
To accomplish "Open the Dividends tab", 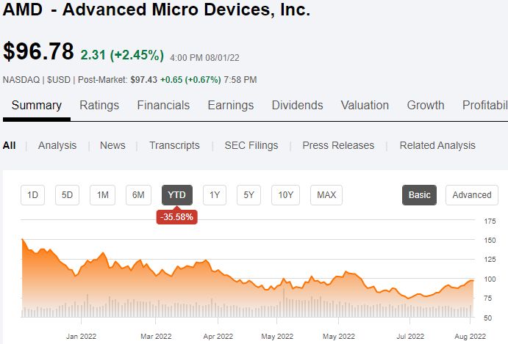I will [298, 106].
